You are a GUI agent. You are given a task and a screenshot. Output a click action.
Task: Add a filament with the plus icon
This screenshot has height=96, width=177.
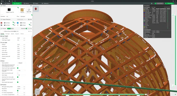click(x=25, y=19)
